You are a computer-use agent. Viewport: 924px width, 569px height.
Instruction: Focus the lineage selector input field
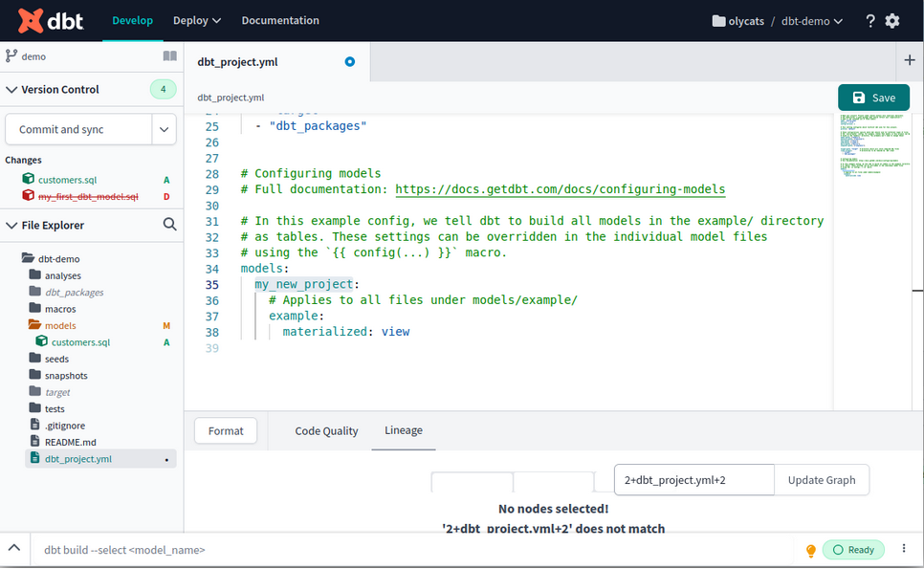[x=694, y=479]
